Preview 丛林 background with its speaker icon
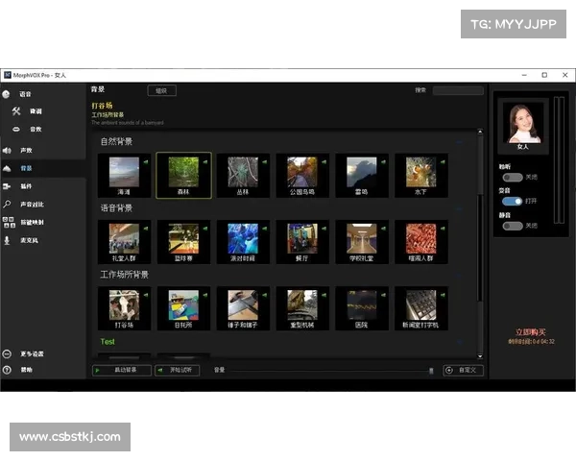 [265, 161]
